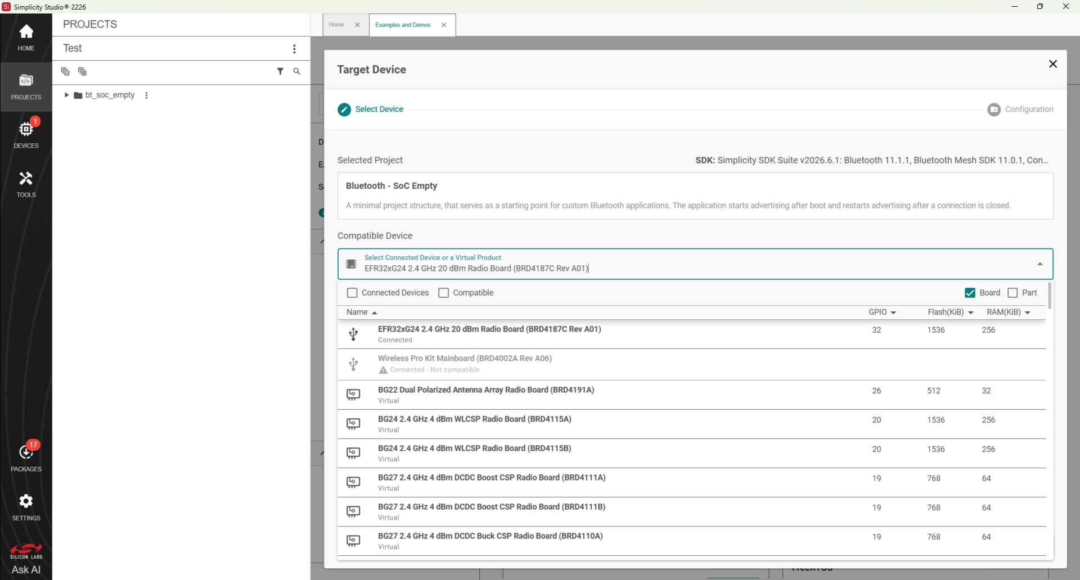Close the Home tab
1080x580 pixels.
pos(357,25)
